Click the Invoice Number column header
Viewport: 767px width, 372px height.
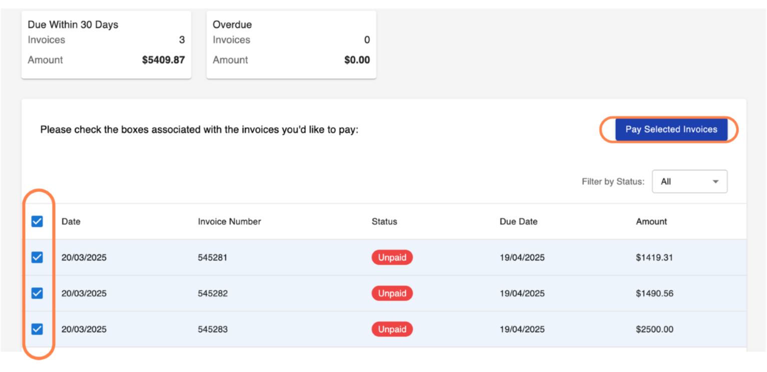(x=230, y=221)
